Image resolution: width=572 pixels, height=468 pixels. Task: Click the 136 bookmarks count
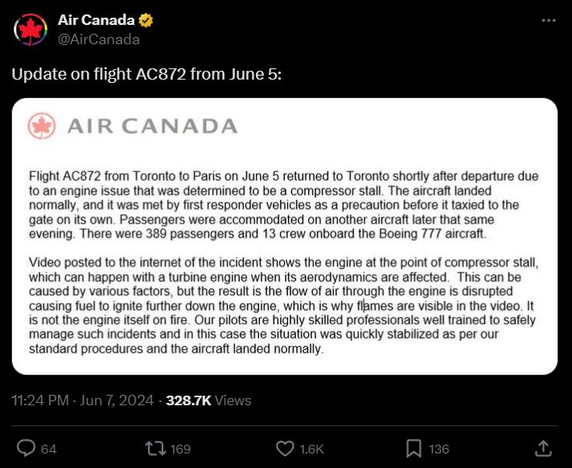click(x=438, y=449)
